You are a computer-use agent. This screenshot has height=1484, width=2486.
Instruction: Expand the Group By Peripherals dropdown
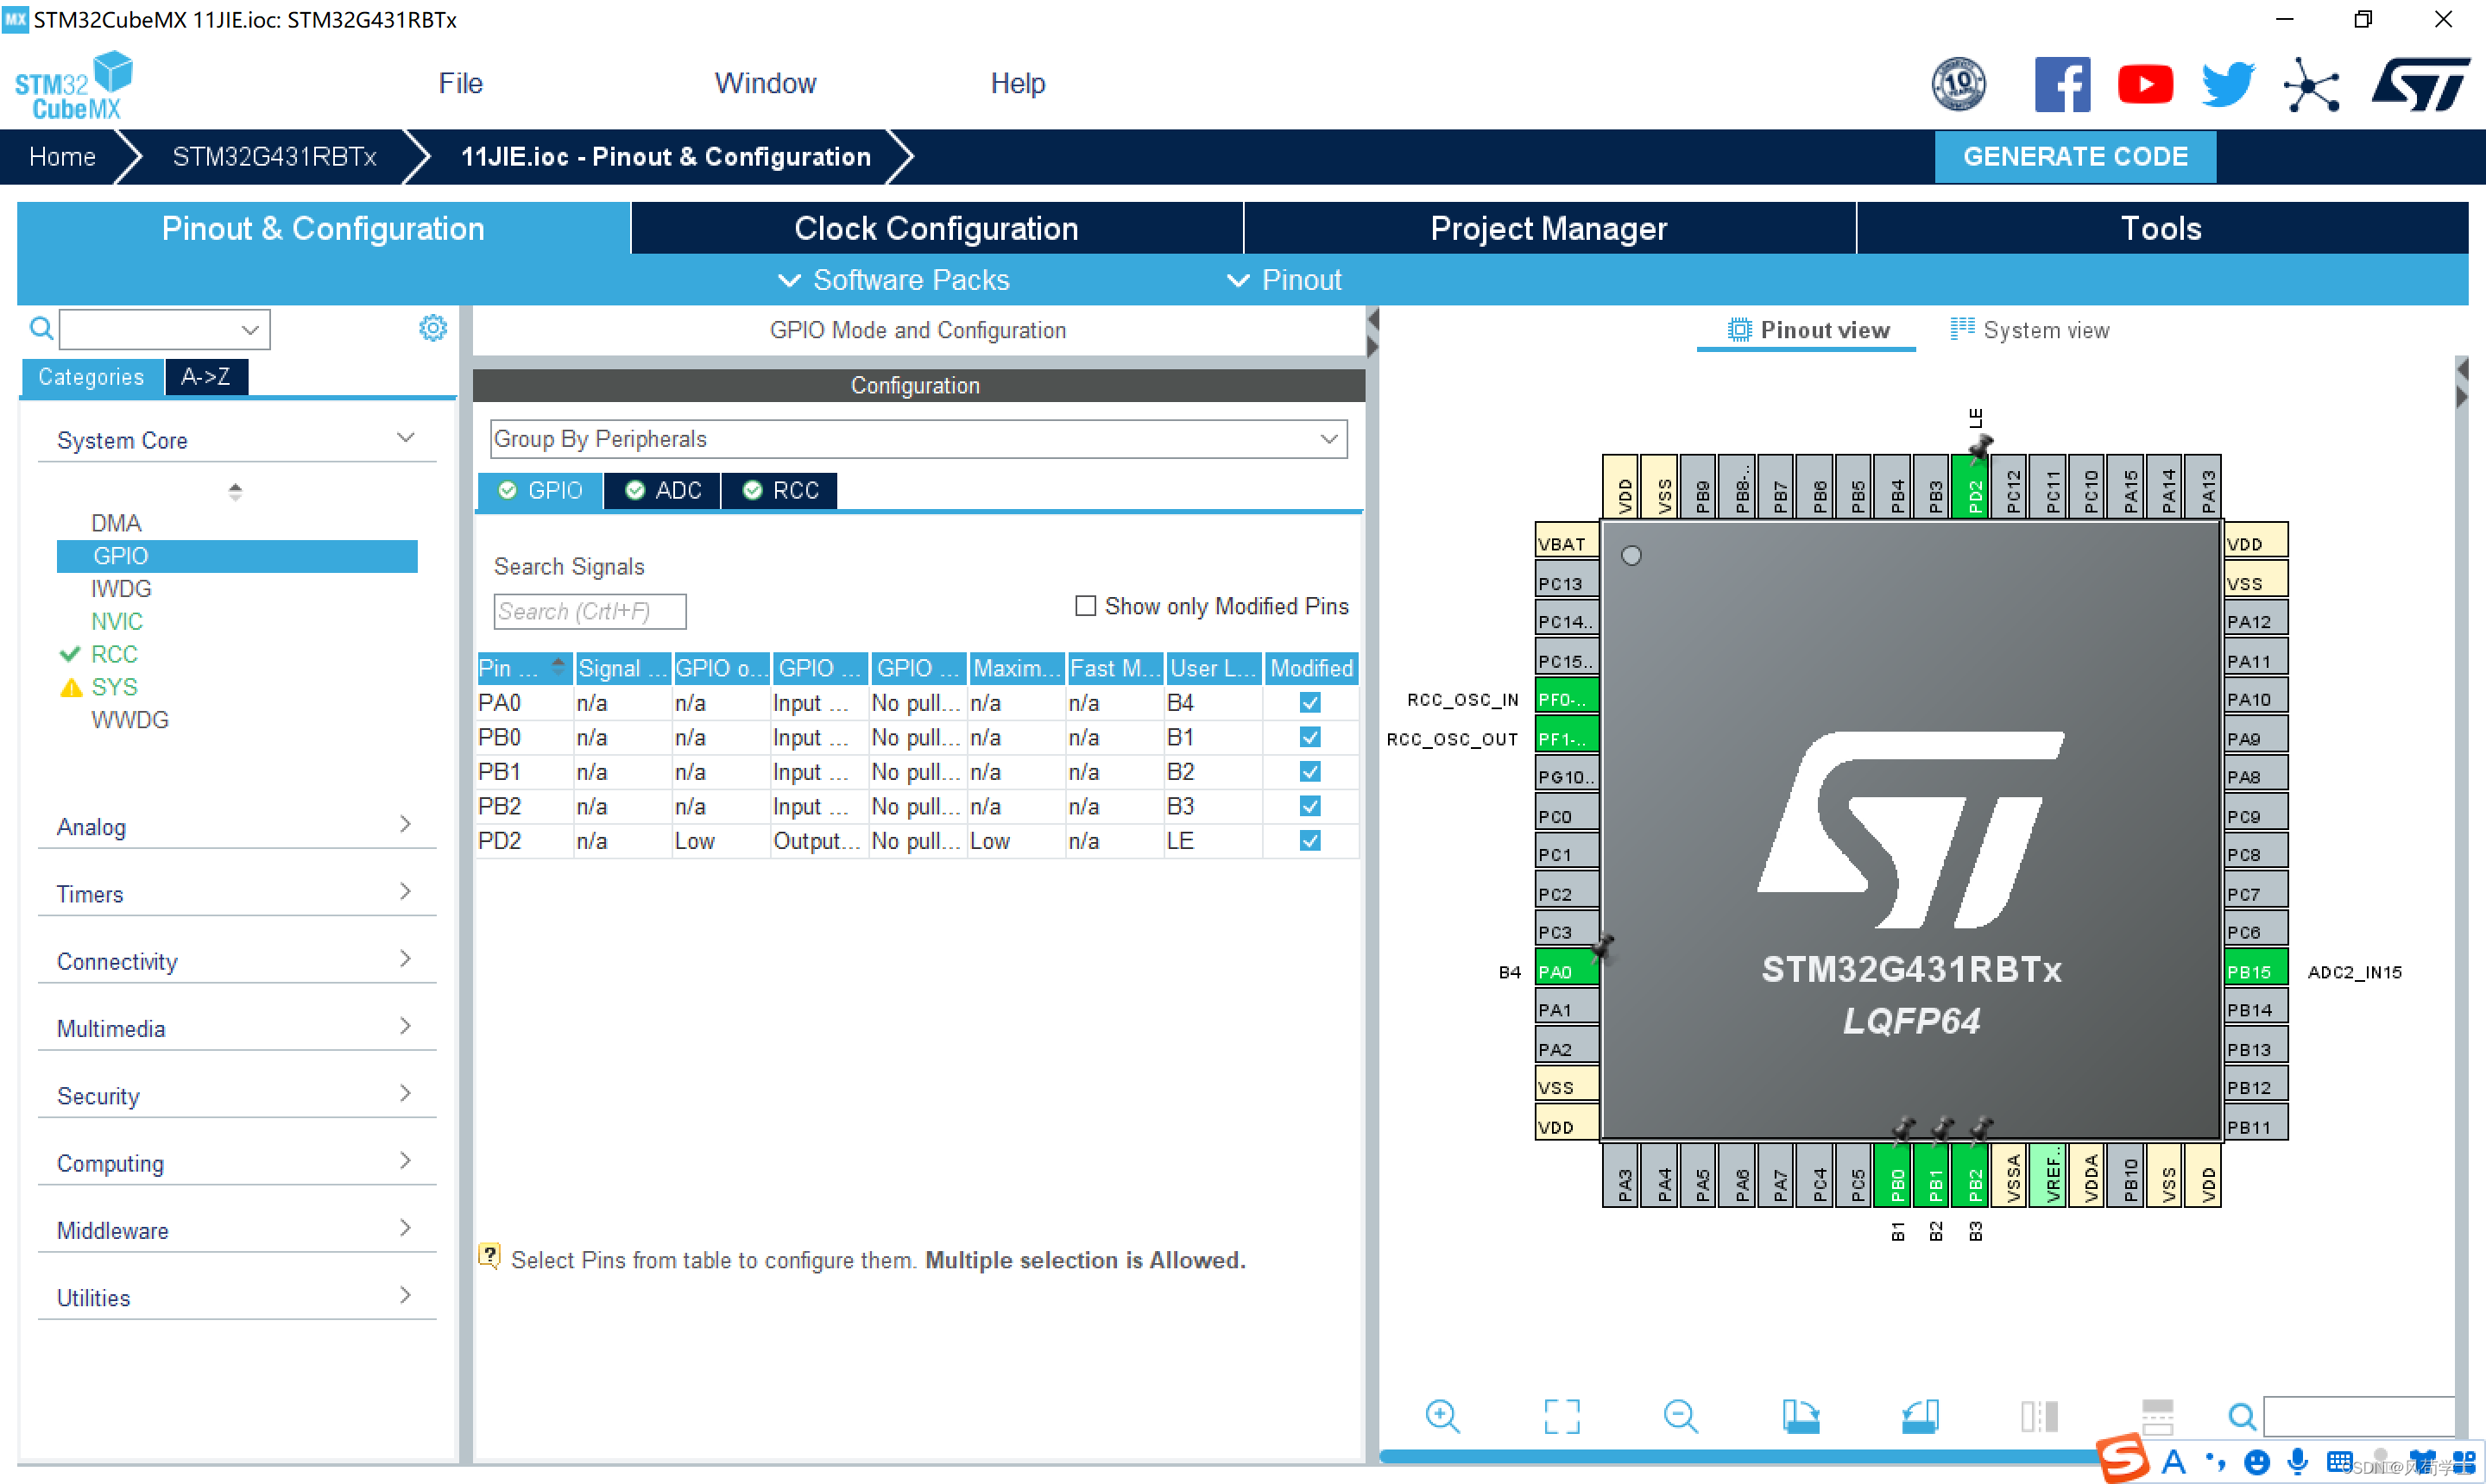pos(1332,438)
